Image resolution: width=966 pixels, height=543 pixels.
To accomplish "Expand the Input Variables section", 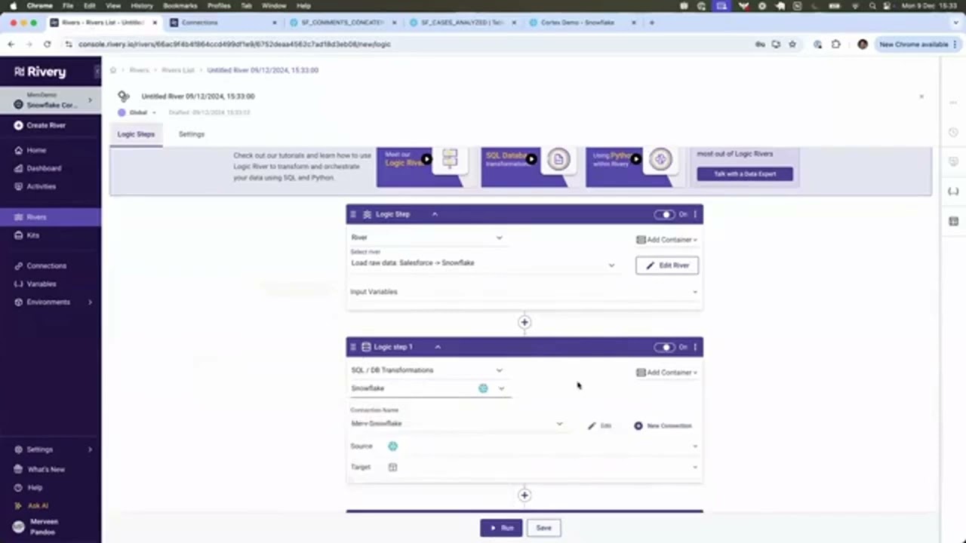I will 524,292.
